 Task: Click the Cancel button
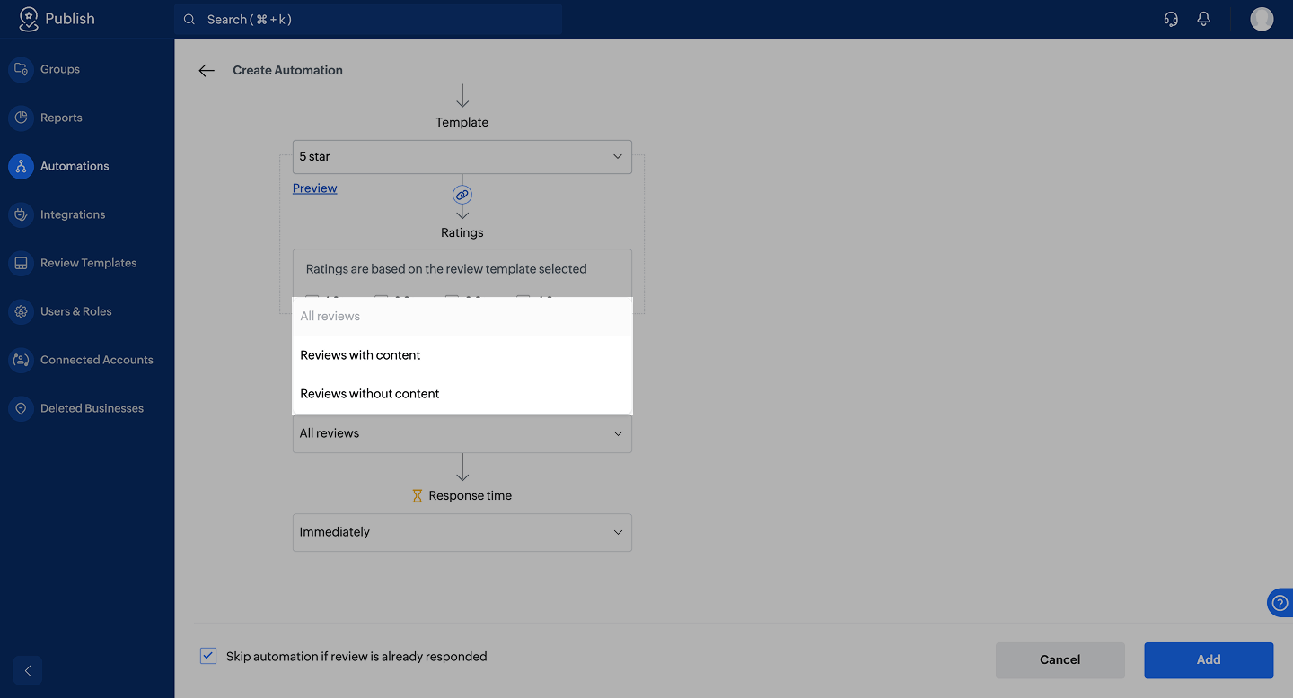pyautogui.click(x=1060, y=659)
